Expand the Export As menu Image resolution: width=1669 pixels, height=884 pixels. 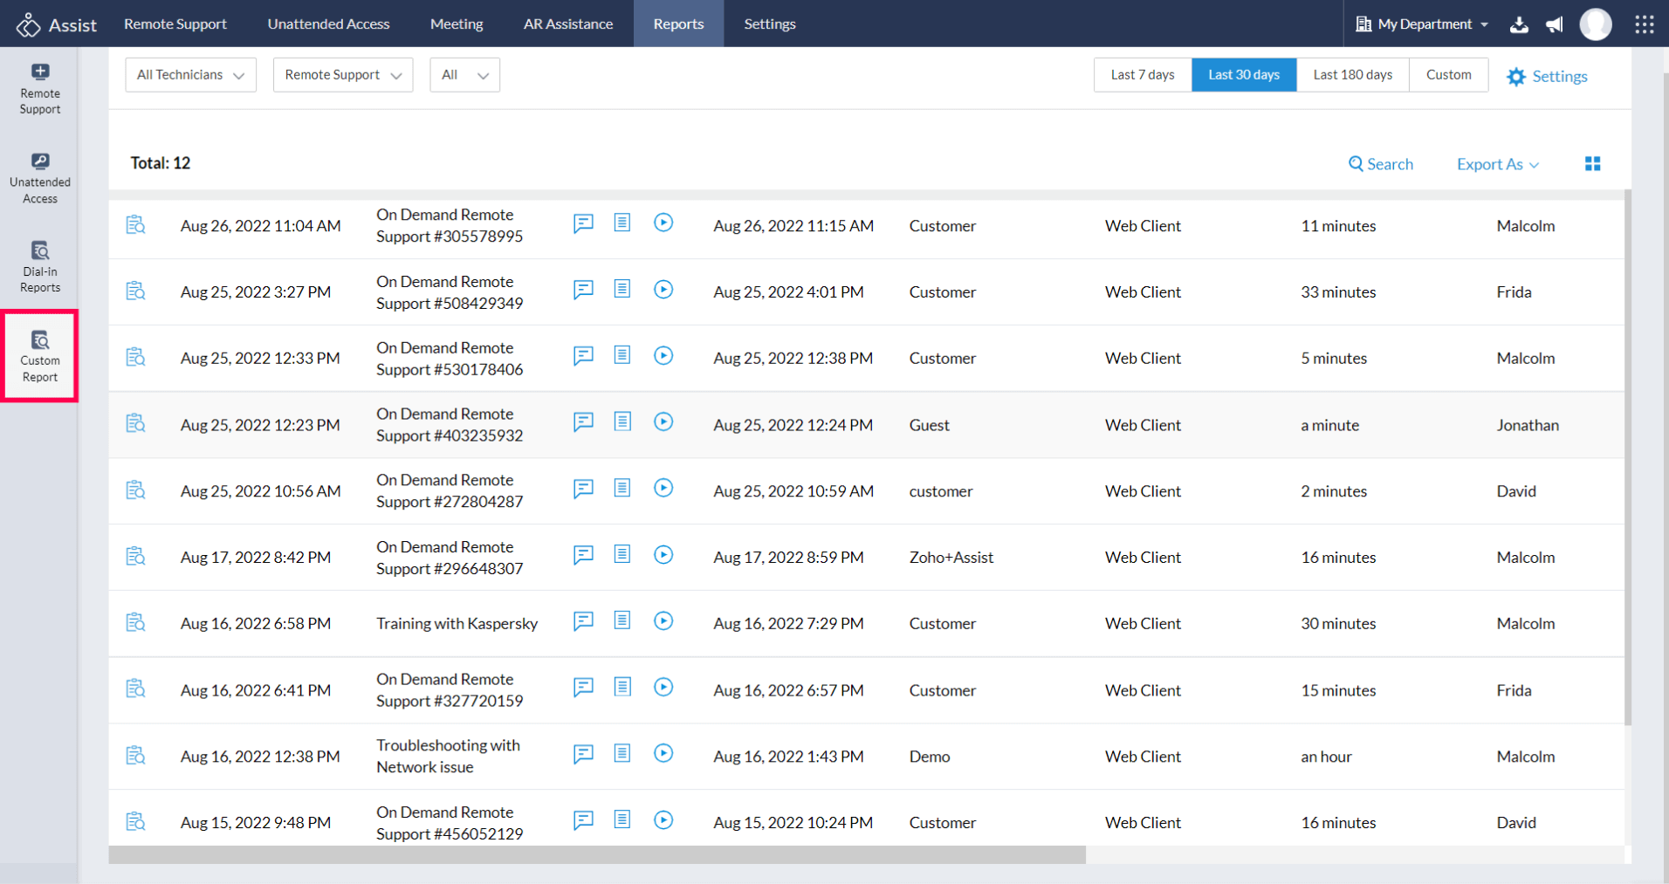coord(1497,164)
